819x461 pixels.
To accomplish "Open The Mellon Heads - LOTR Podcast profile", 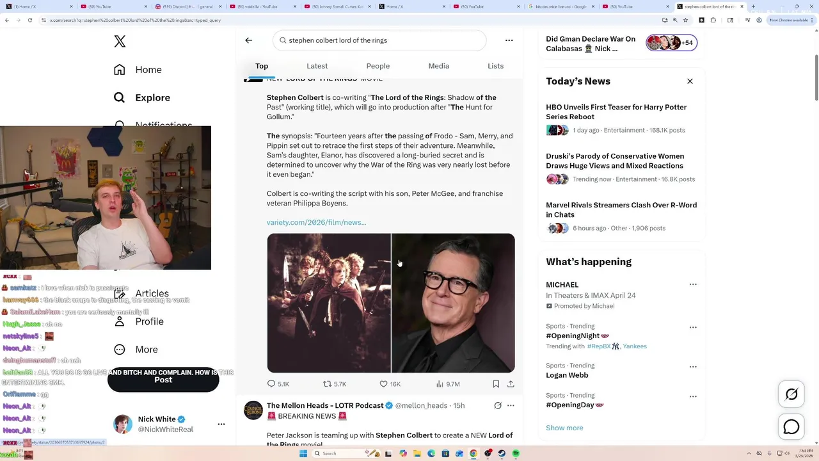I will (x=324, y=405).
